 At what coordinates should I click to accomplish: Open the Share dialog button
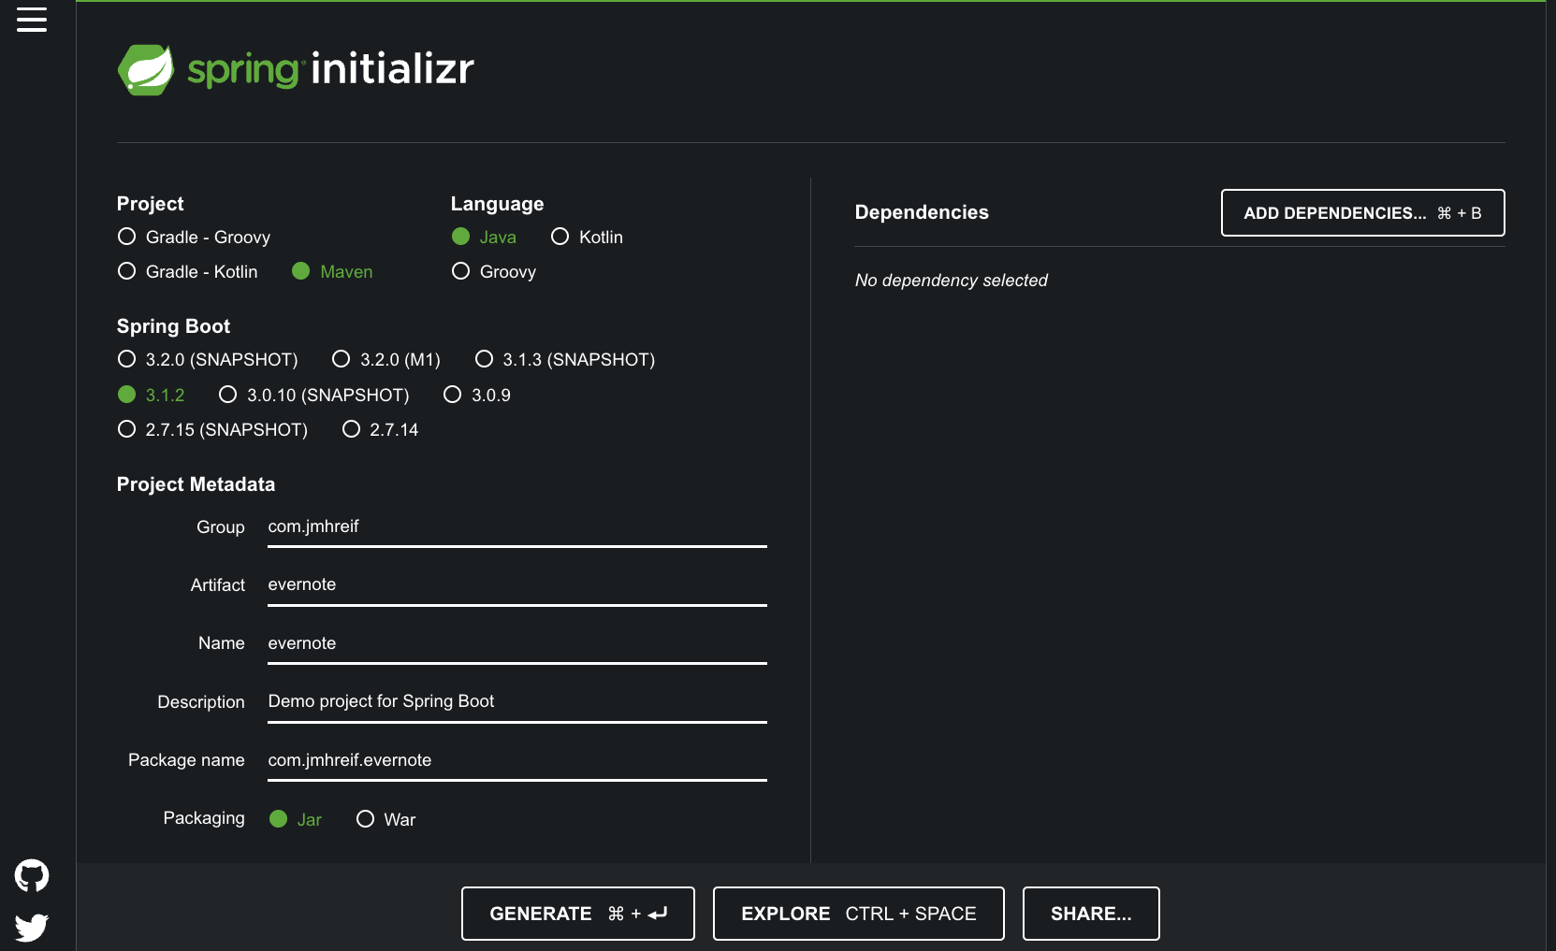pos(1091,914)
